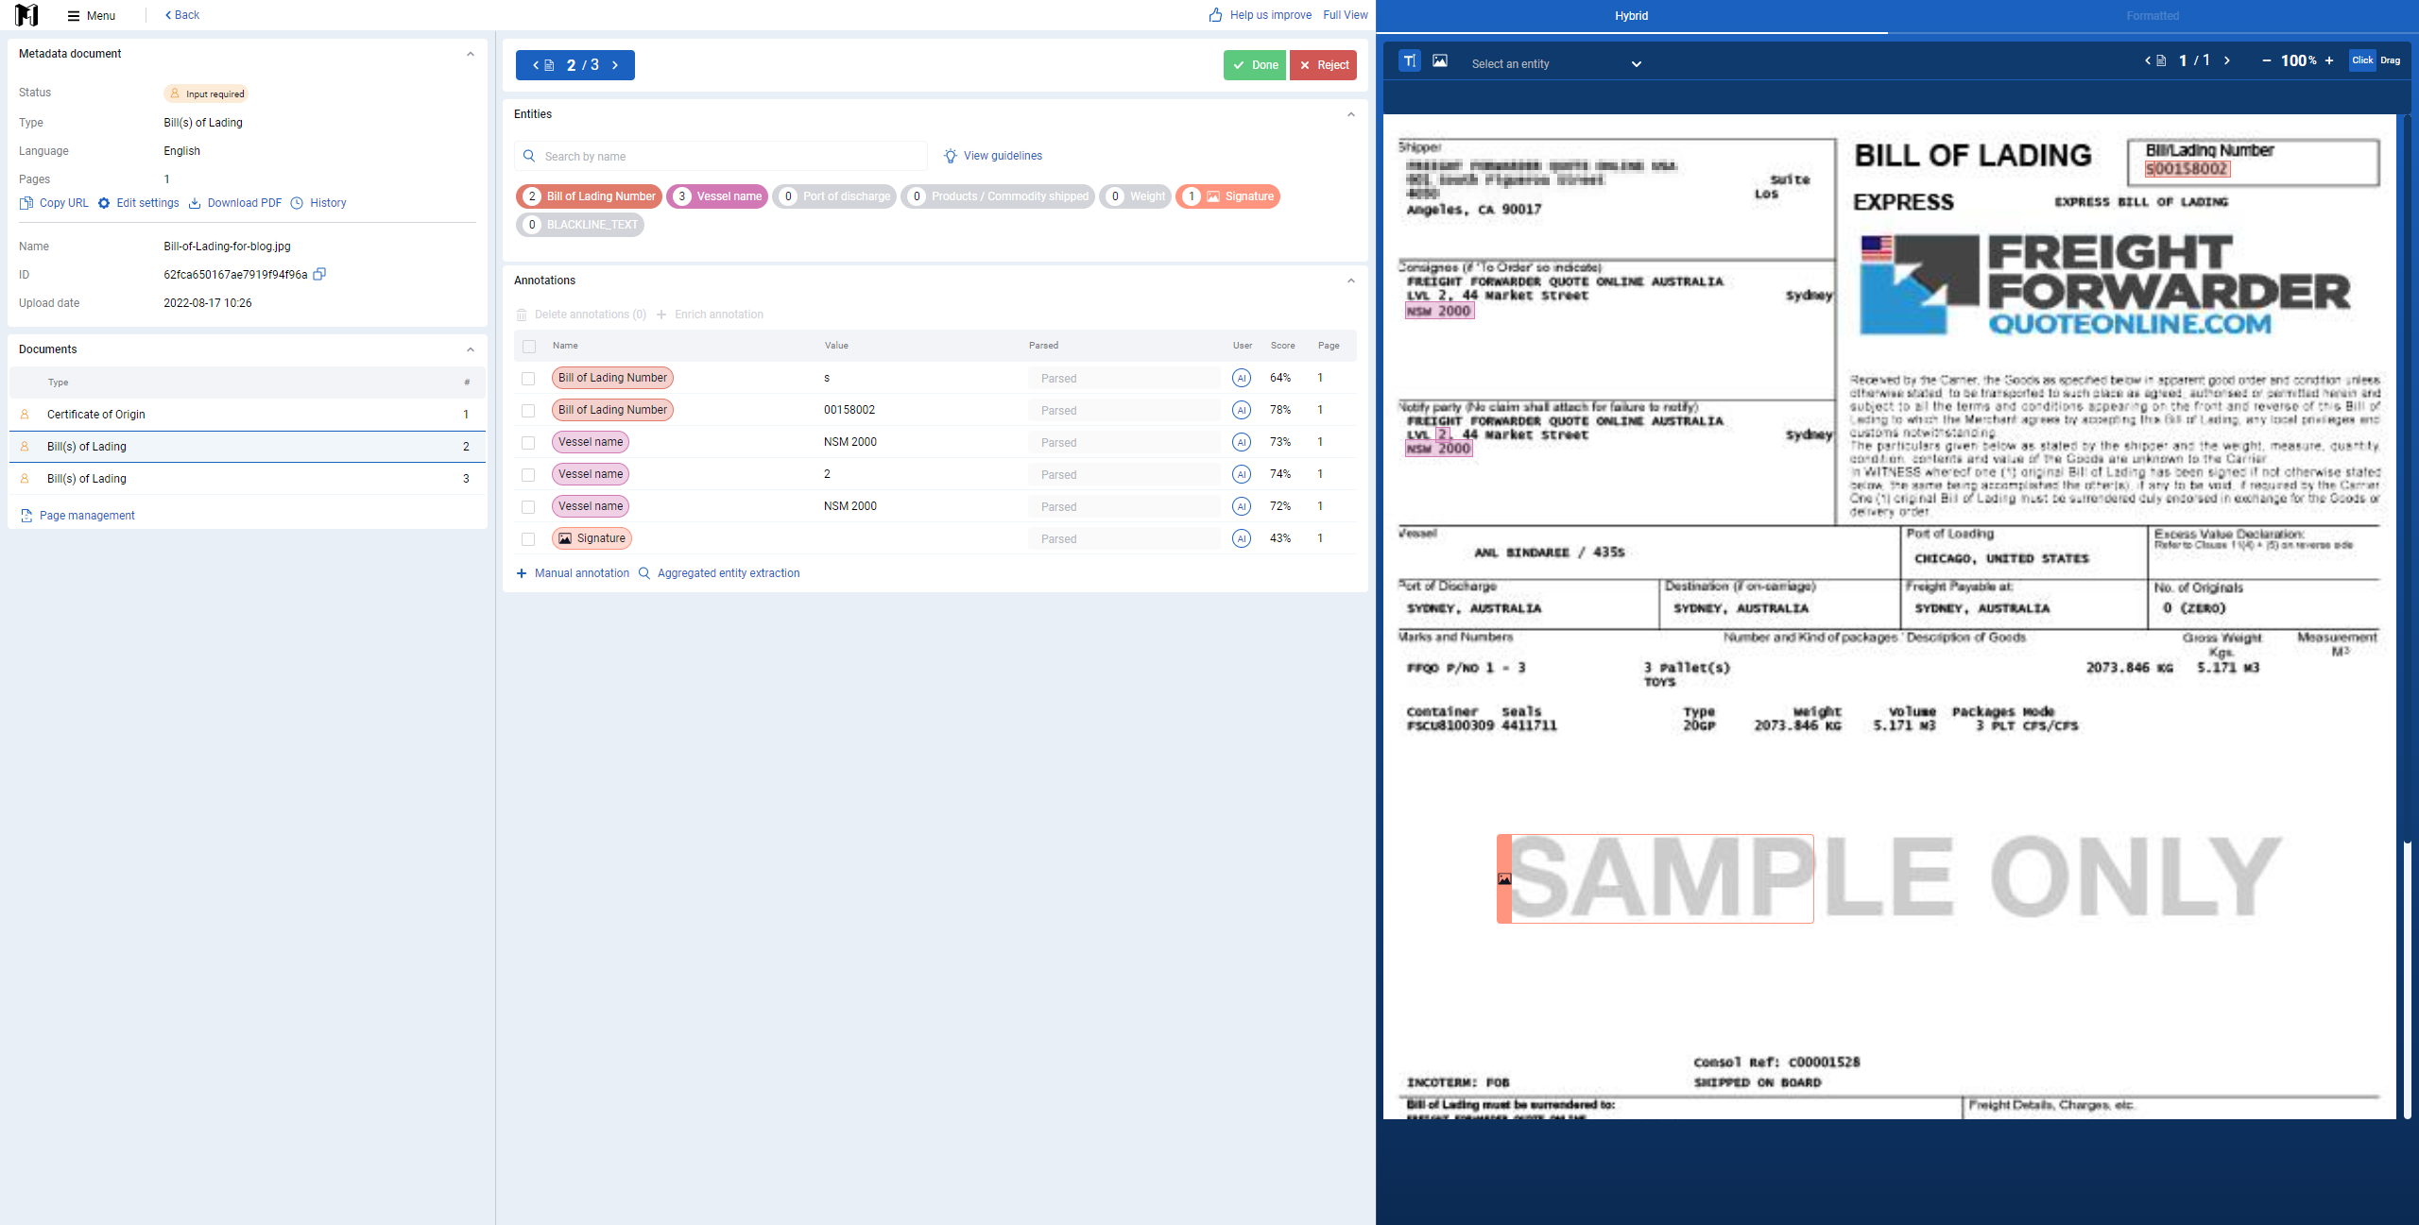Click the Search by name field
This screenshot has width=2419, height=1225.
coord(722,156)
